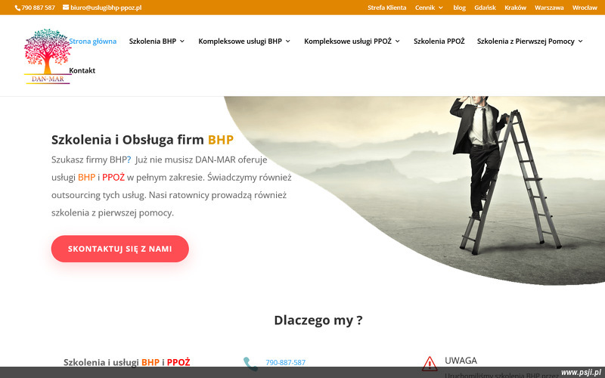Open the blog link
This screenshot has width=605, height=378.
coord(459,8)
